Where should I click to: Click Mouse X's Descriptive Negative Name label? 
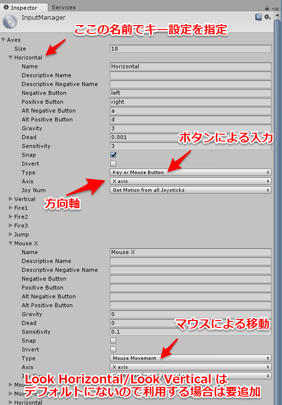pos(60,270)
